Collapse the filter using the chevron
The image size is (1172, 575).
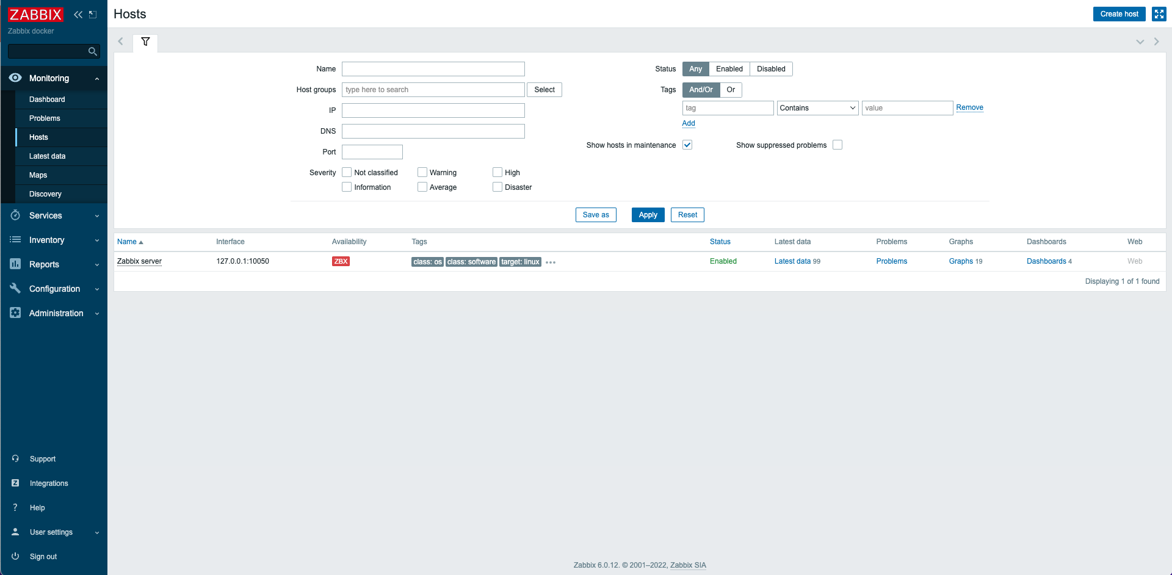coord(1140,42)
